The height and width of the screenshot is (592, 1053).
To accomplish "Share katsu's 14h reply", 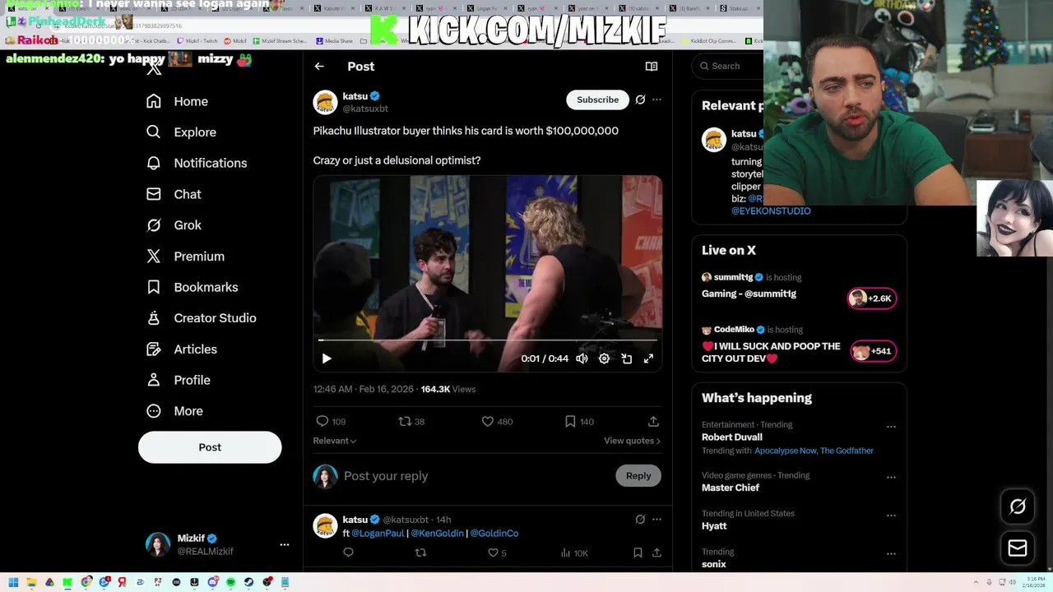I will 656,553.
